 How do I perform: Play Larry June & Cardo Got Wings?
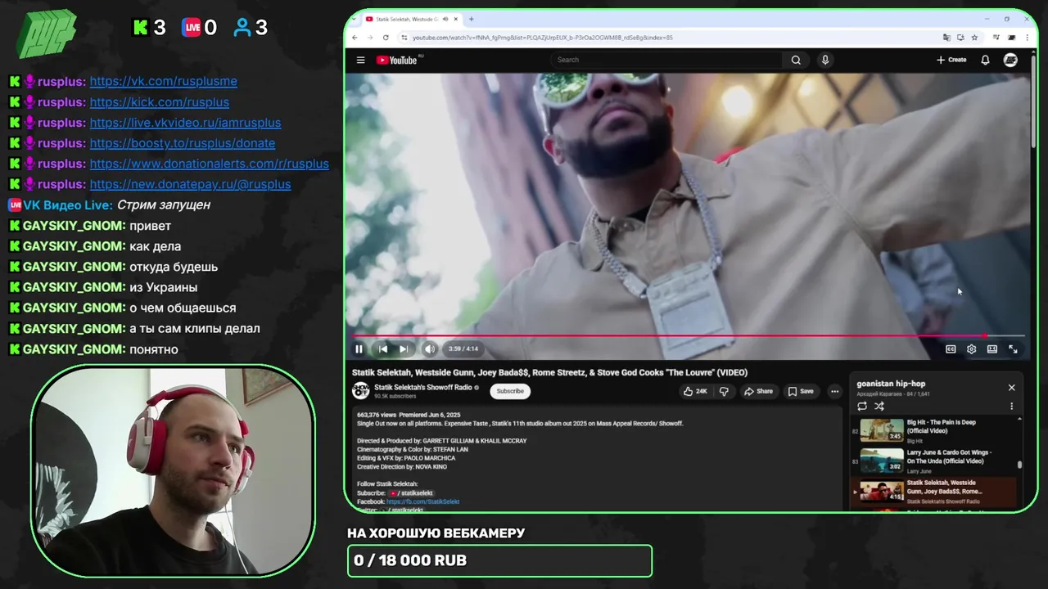[933, 461]
